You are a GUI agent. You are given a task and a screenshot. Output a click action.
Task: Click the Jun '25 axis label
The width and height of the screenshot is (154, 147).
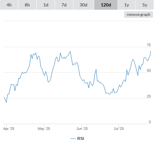pyautogui.click(x=82, y=129)
